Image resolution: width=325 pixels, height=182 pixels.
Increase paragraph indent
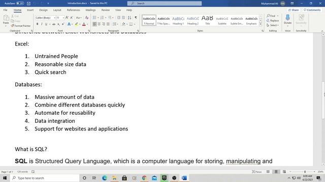coord(123,18)
